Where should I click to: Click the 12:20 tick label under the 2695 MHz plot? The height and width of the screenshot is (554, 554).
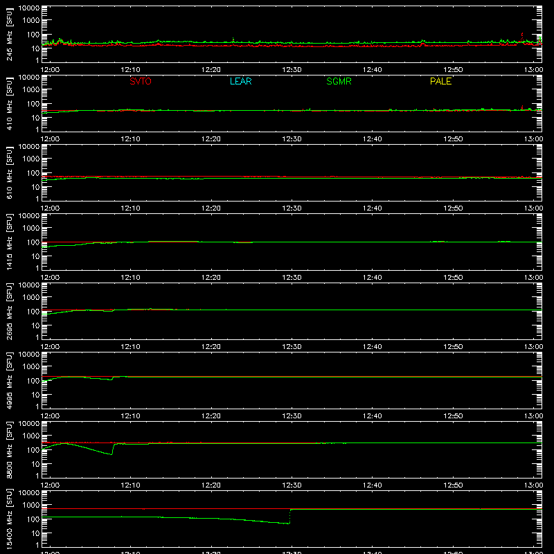click(211, 347)
